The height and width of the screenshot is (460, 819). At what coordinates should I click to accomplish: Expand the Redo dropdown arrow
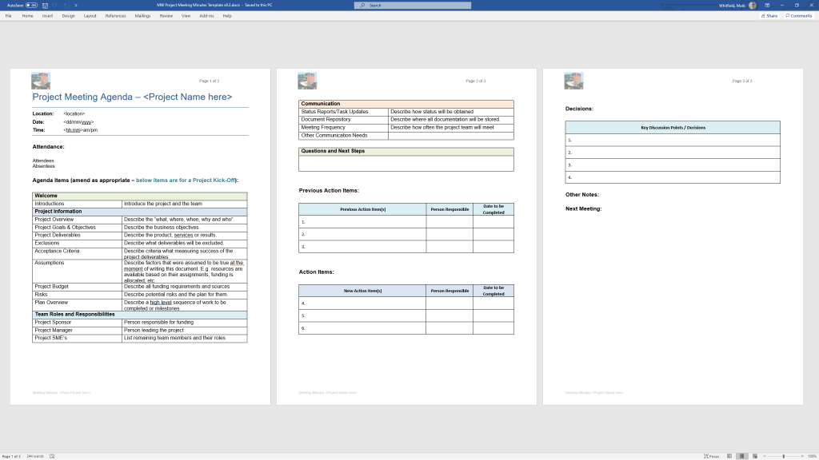pos(59,5)
